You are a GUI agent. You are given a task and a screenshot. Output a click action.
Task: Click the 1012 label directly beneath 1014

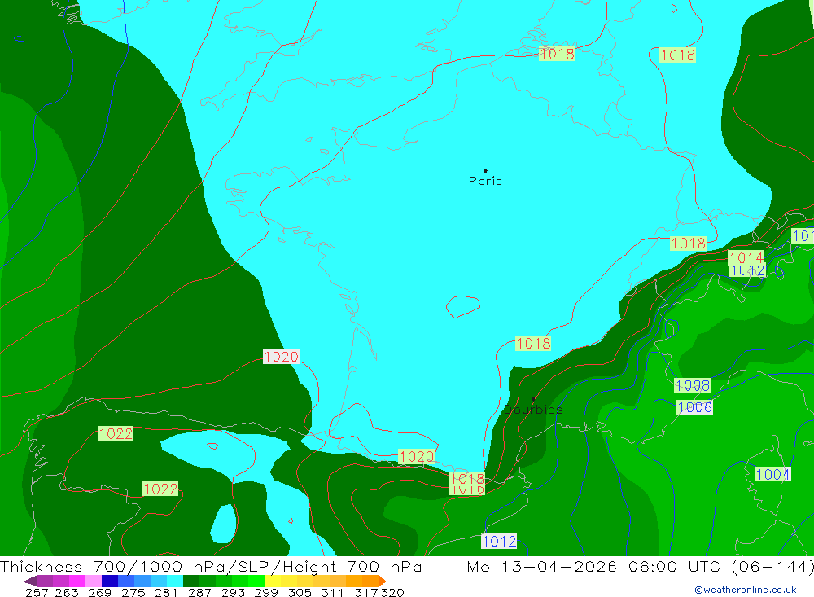pos(747,270)
